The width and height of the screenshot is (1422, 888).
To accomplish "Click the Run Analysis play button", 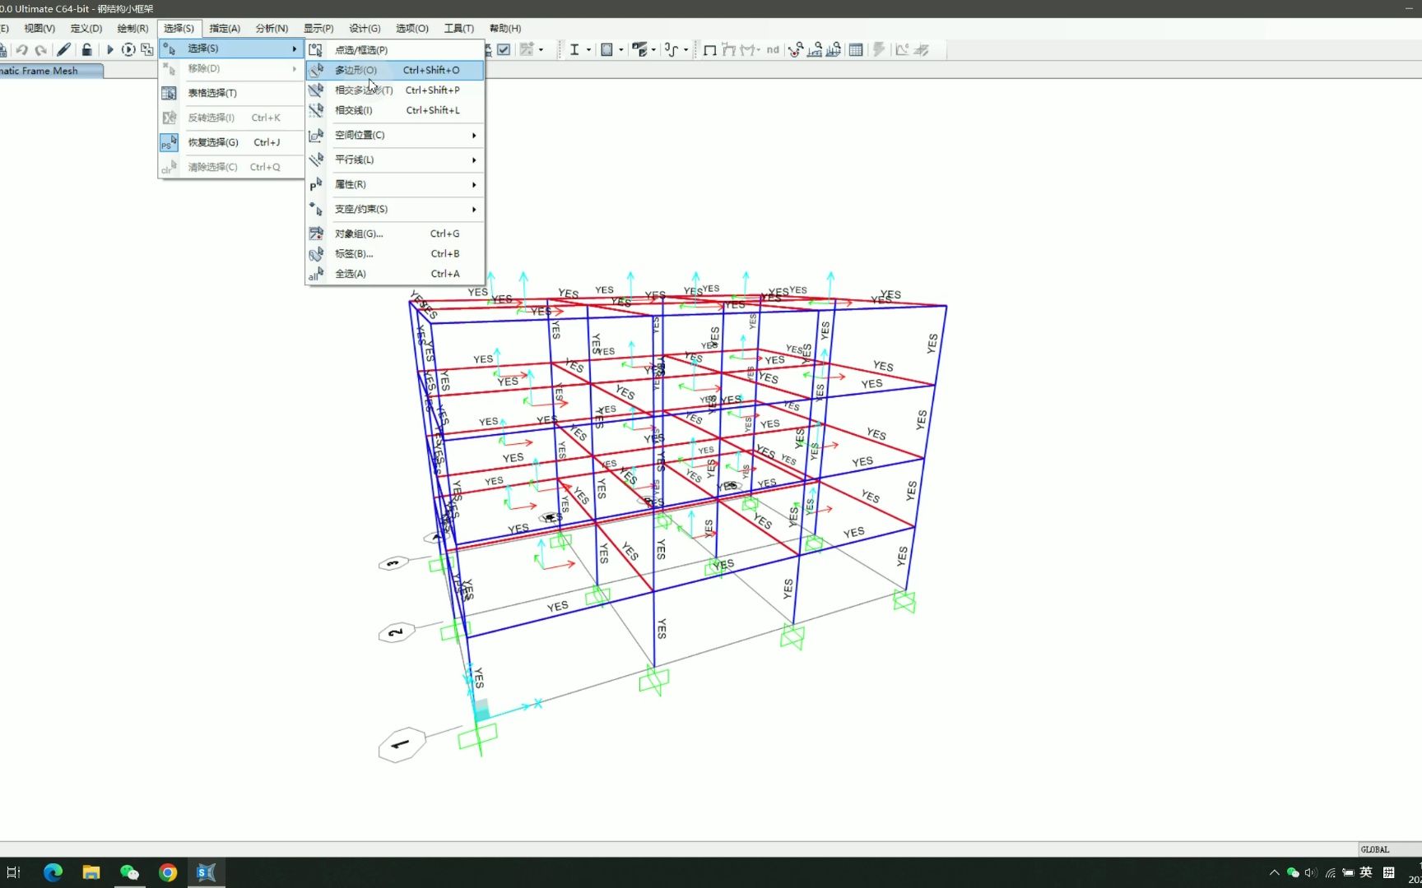I will tap(109, 50).
